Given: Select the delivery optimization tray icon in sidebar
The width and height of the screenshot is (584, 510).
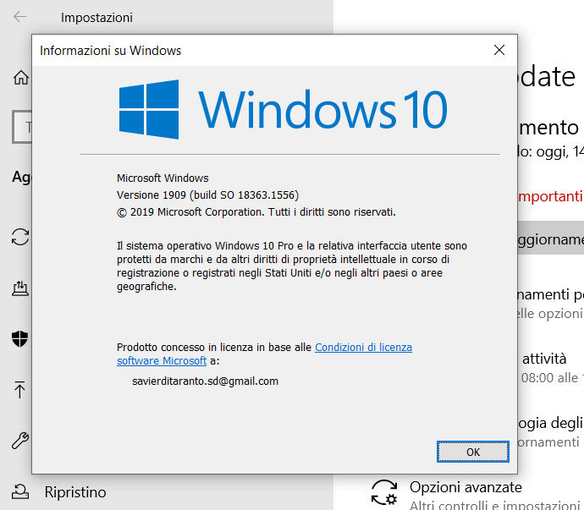Looking at the screenshot, I should (x=20, y=288).
